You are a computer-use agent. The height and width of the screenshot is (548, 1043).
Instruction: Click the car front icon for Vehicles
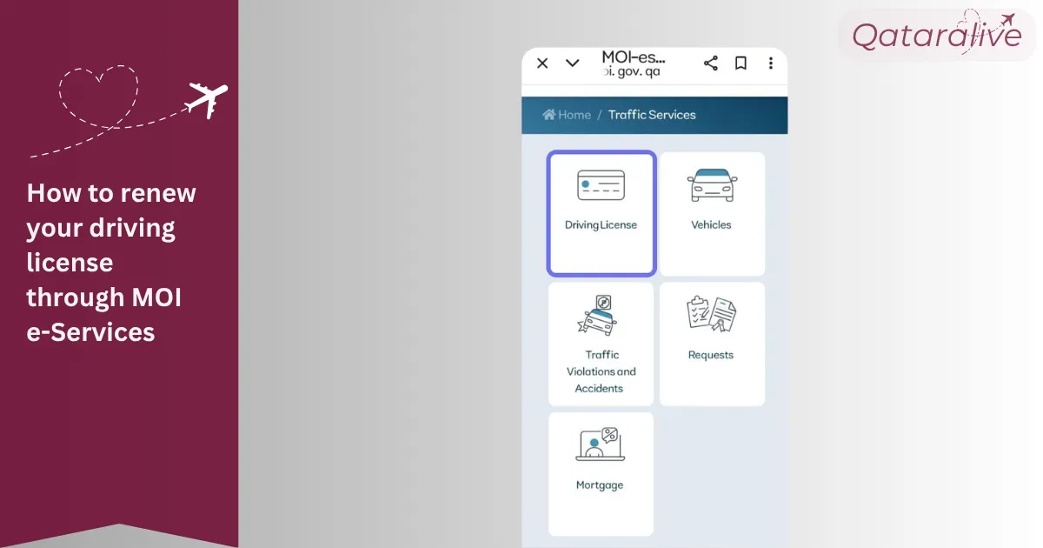point(712,185)
